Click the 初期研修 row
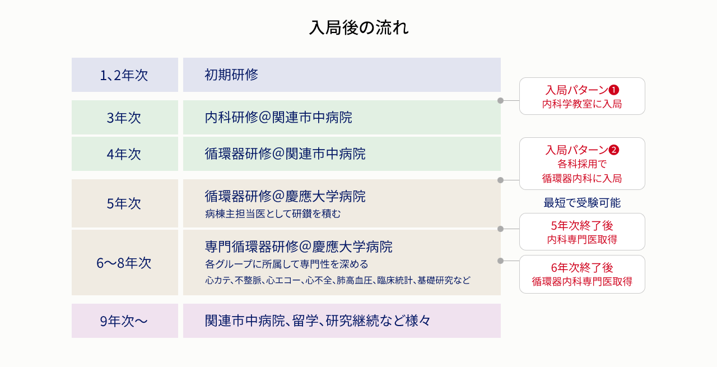The height and width of the screenshot is (367, 717). pos(342,75)
